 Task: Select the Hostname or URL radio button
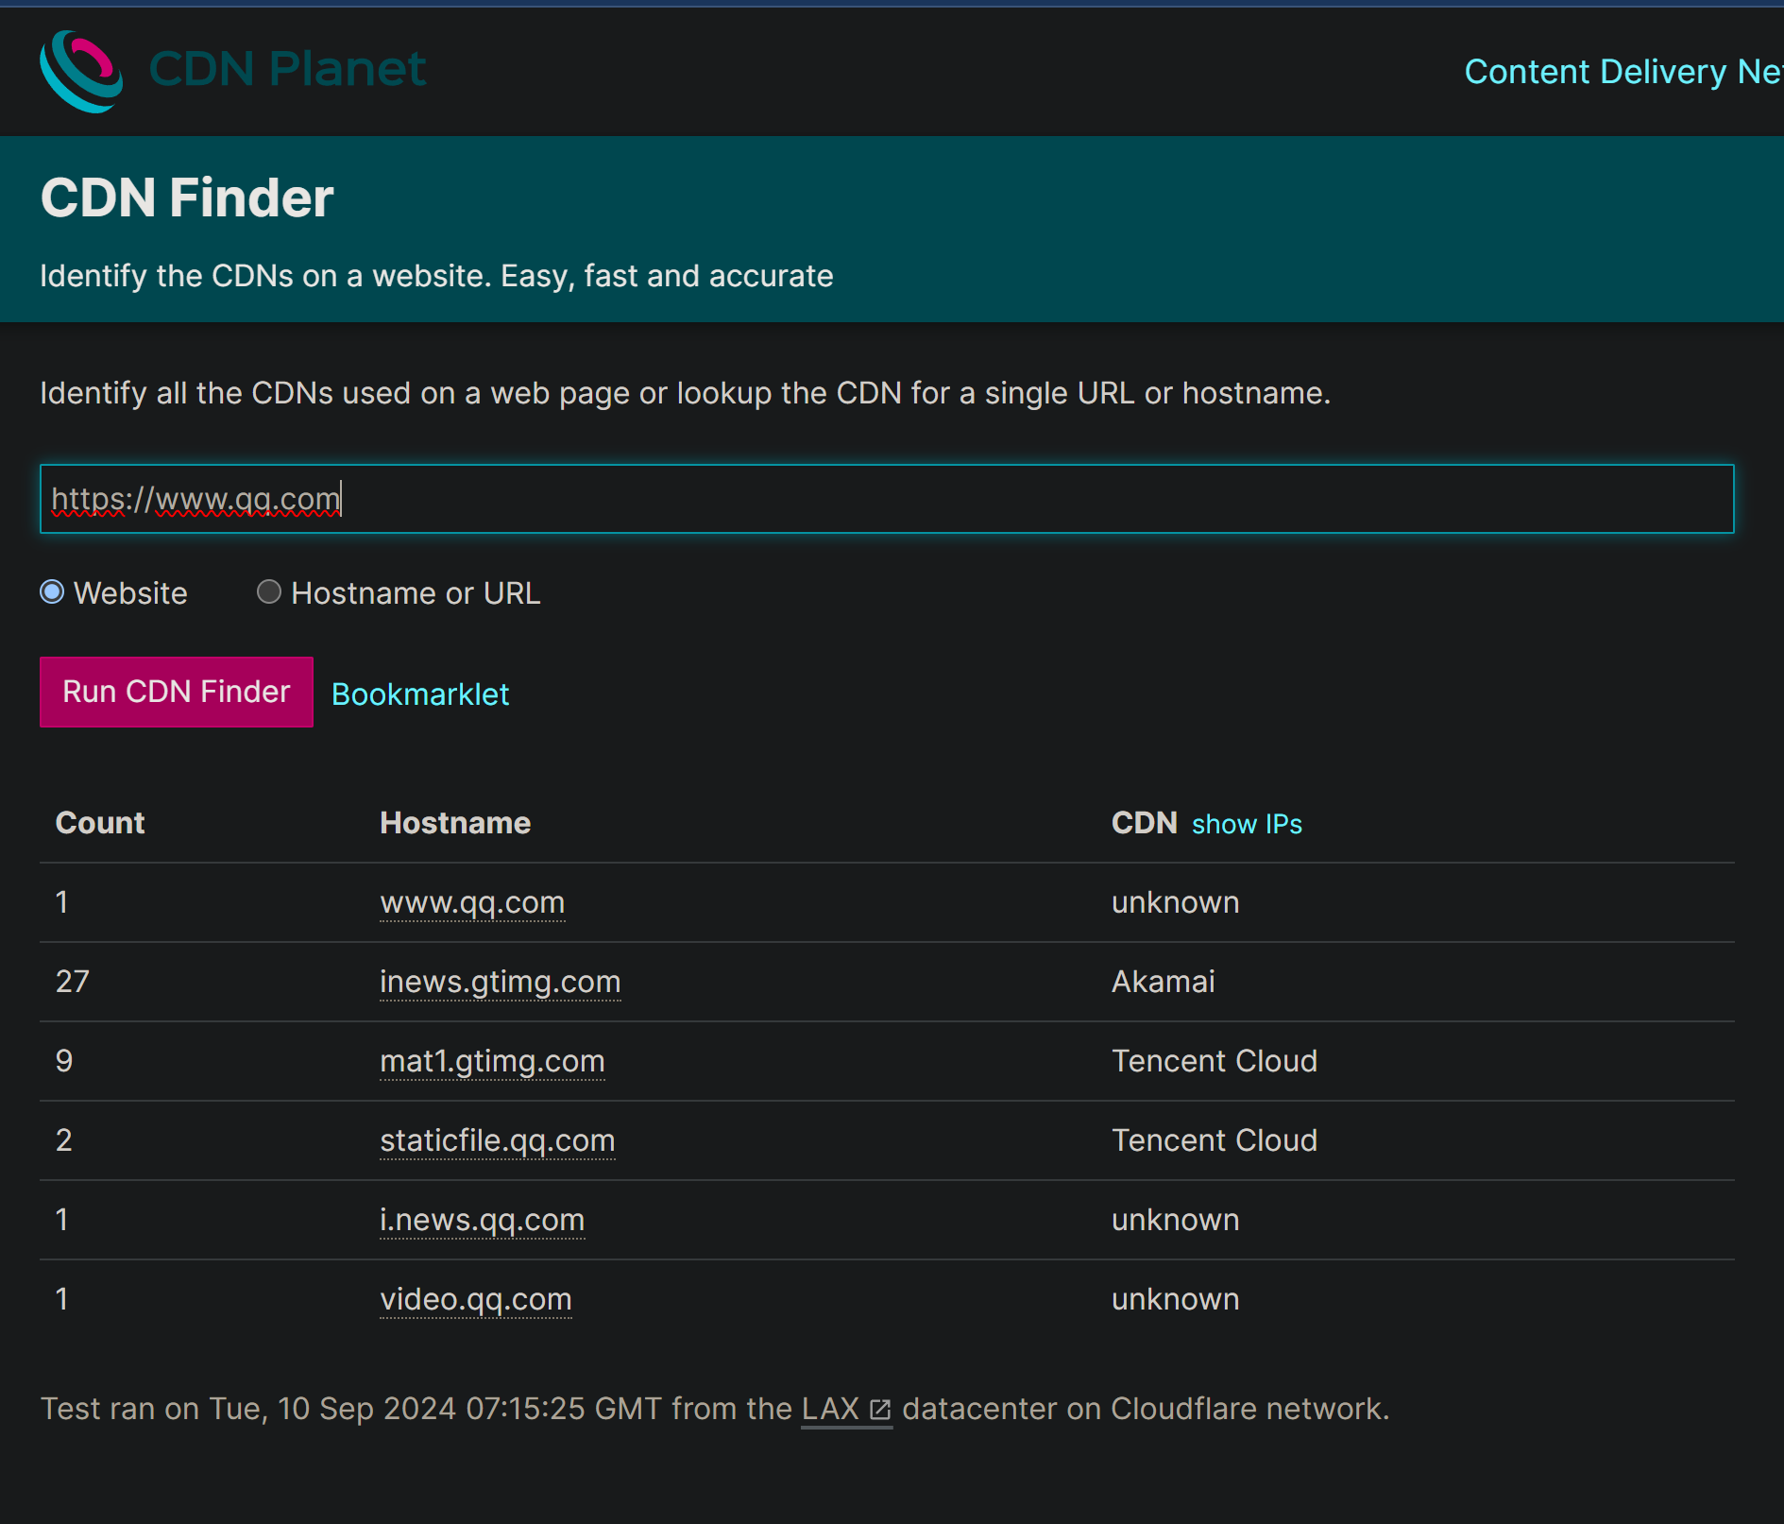pyautogui.click(x=269, y=592)
